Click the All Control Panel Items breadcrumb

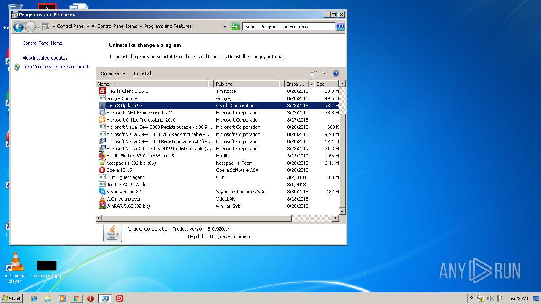click(114, 26)
